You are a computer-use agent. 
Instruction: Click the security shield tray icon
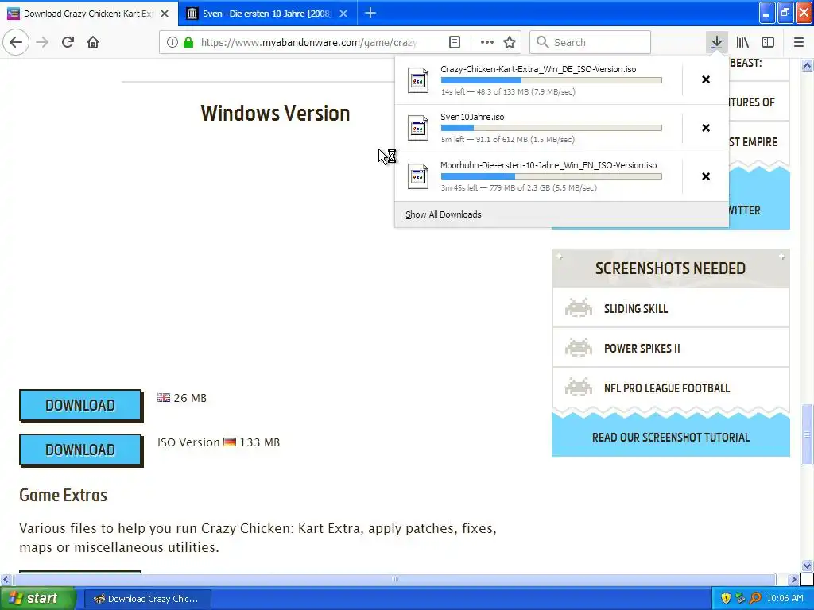(x=726, y=599)
